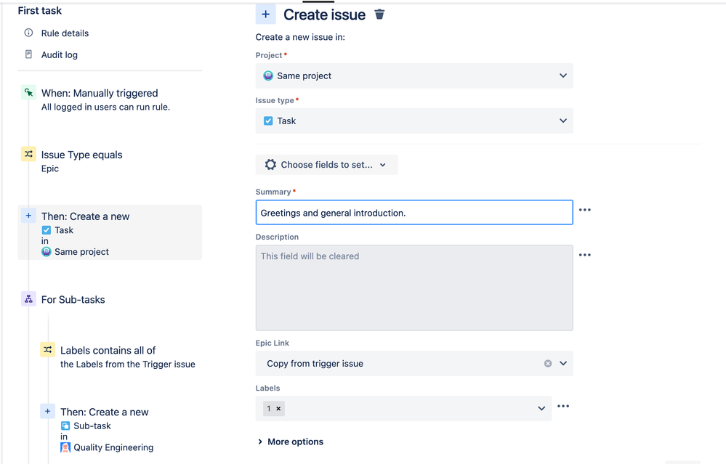The image size is (726, 464).
Task: Clear the Epic Link value with the x icon
Action: [x=548, y=364]
